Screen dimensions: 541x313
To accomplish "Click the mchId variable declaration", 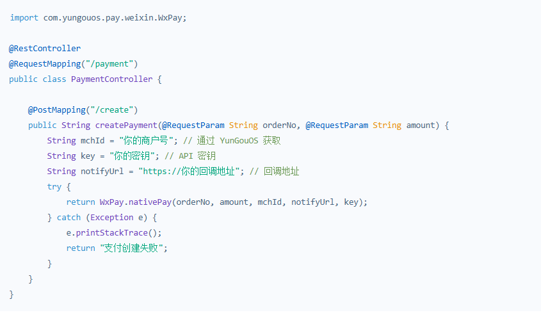I will tap(92, 141).
